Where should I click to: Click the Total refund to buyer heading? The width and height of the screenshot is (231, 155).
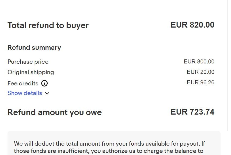tap(48, 25)
